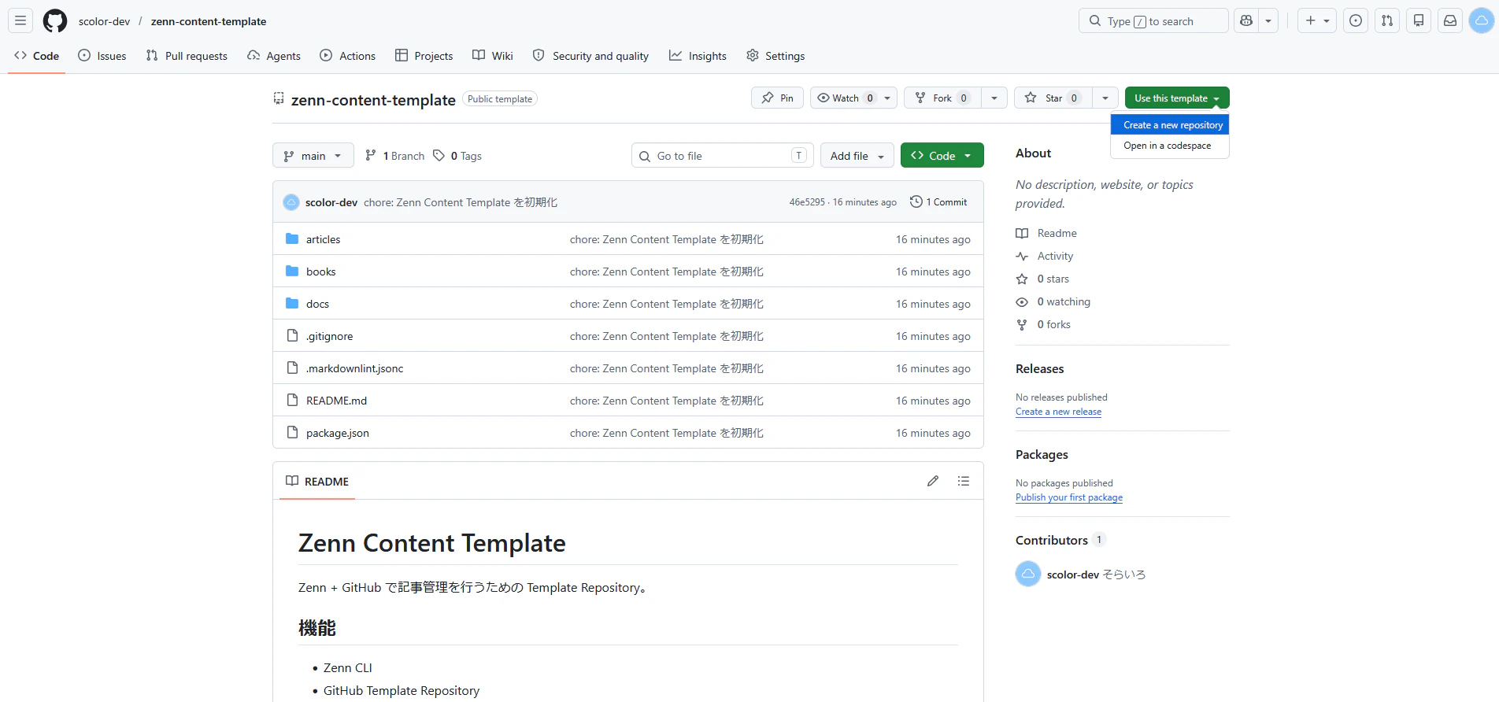This screenshot has height=702, width=1499.
Task: Switch to the Actions tab
Action: point(348,56)
